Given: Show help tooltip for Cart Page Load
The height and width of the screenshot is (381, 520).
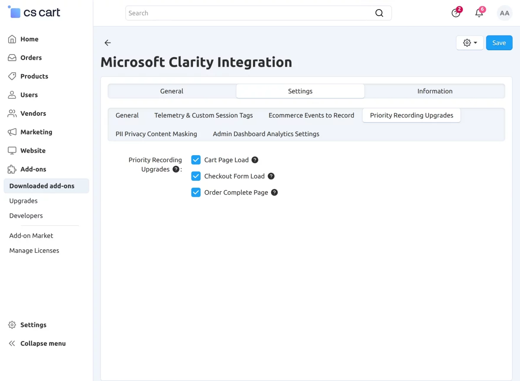Looking at the screenshot, I should pyautogui.click(x=255, y=160).
